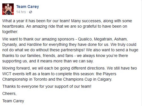The image size is (142, 106).
Task: Click the words 'Moving forward' in the post
Action: point(16,68)
